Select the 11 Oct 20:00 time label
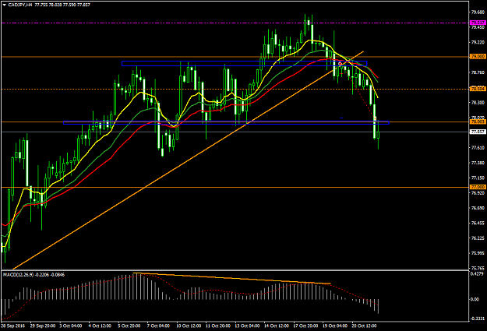Screen dimensions: 487x331 pyautogui.click(x=218, y=326)
